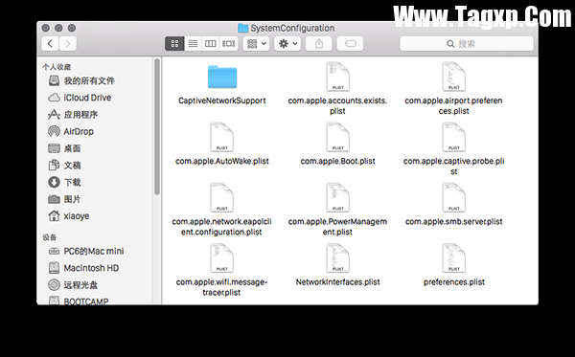Select Macintosh HD in sidebar
Screen dimensions: 575x357
tap(83, 268)
